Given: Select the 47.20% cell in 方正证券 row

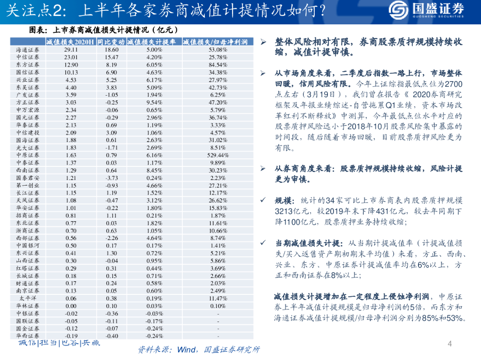Looking at the screenshot, I should pos(218,103).
